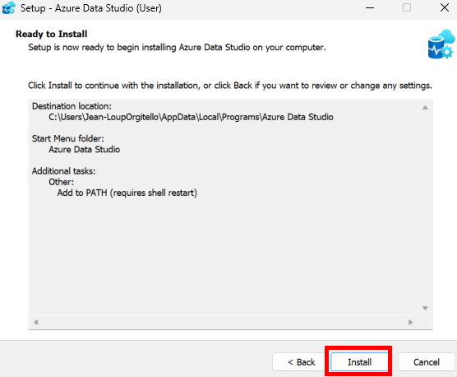Click the horizontal scrollbar left arrow
Viewport: 457px width, 377px height.
[x=36, y=322]
